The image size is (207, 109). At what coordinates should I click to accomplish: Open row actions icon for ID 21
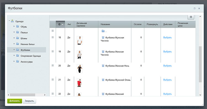53,80
